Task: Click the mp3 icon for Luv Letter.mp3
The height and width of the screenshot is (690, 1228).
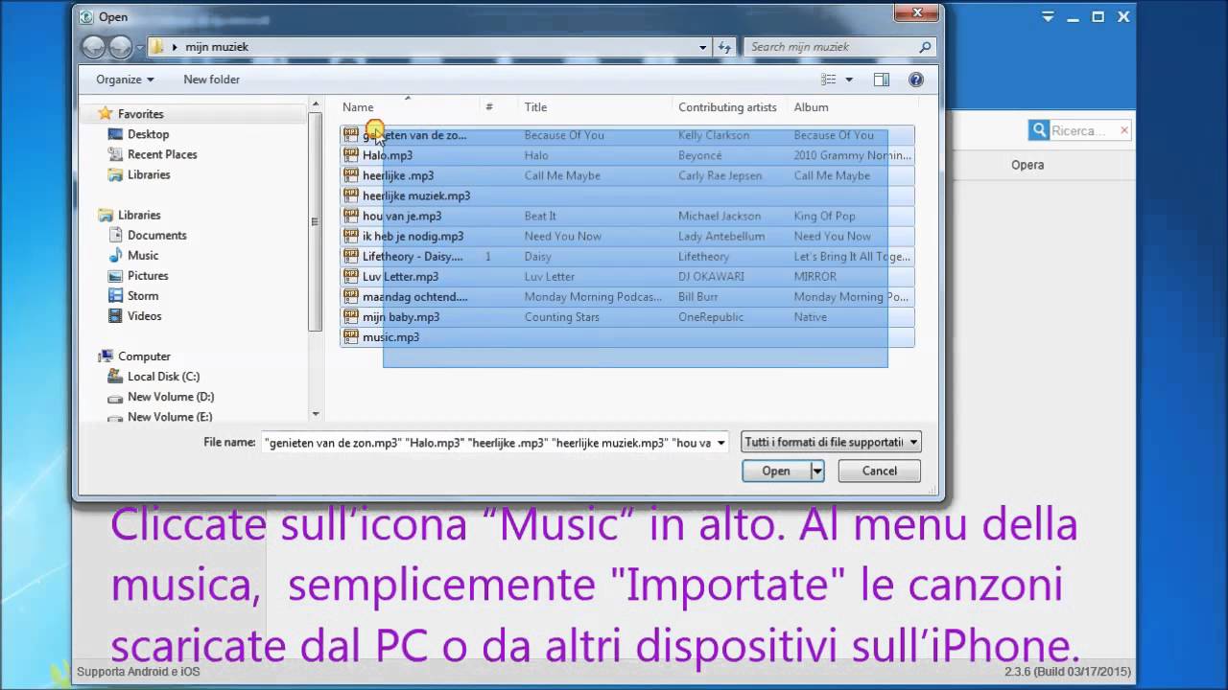Action: (351, 276)
